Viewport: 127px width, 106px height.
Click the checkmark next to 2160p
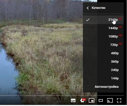tap(88, 20)
